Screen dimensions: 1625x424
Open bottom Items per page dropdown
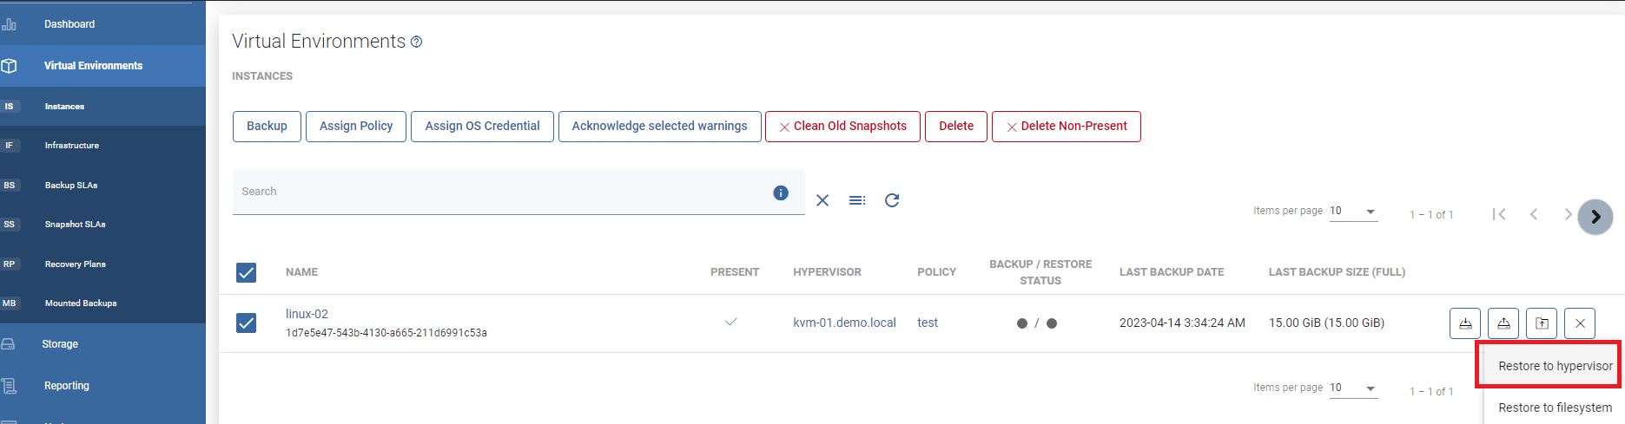tap(1353, 388)
